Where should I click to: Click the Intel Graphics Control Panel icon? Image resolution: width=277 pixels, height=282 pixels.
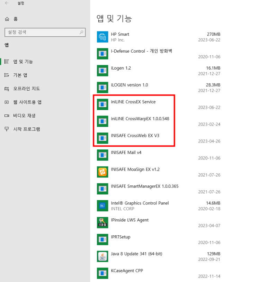coord(102,206)
